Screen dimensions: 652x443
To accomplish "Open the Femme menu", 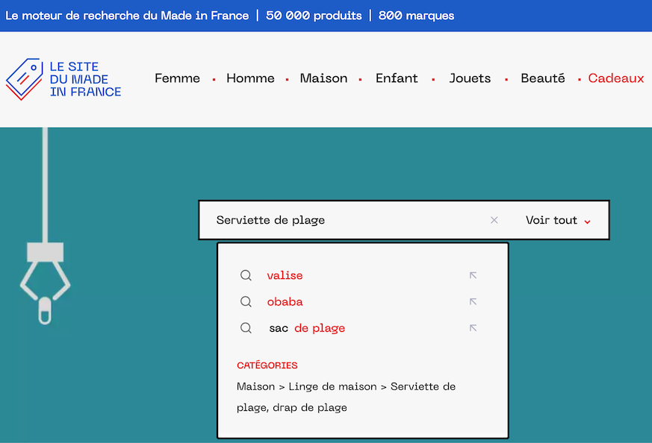I will tap(177, 78).
